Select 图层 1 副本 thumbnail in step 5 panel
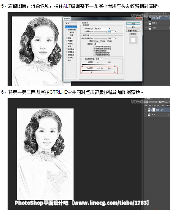This screenshot has width=170, height=210. pyautogui.click(x=150, y=18)
